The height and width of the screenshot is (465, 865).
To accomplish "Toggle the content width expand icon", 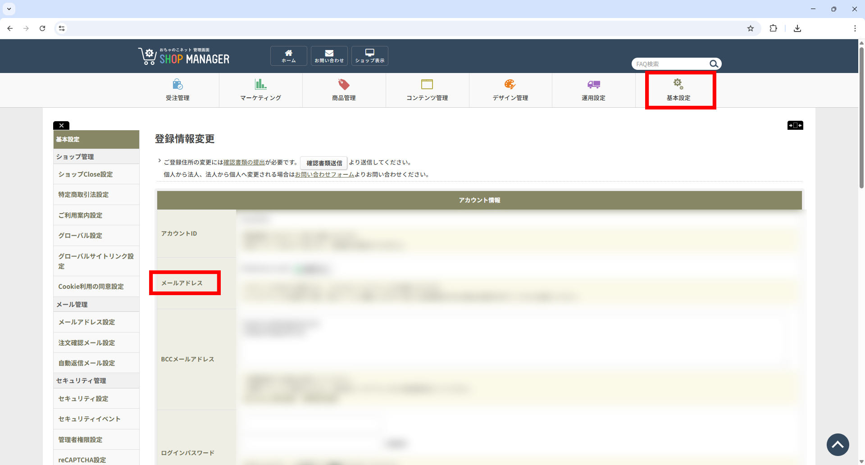I will pos(795,125).
